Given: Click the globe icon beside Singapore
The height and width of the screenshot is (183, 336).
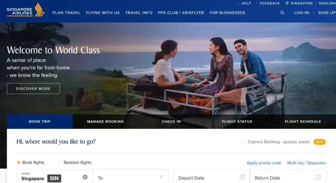Looking at the screenshot, I should (287, 3).
